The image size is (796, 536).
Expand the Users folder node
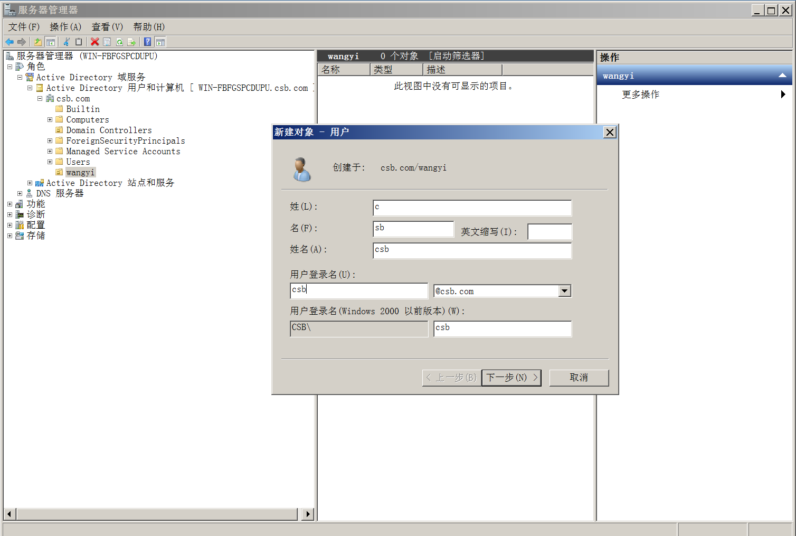coord(50,162)
